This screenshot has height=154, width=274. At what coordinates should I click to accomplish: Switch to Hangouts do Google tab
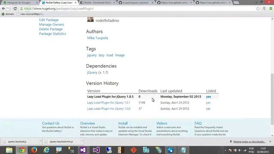pos(20,3)
